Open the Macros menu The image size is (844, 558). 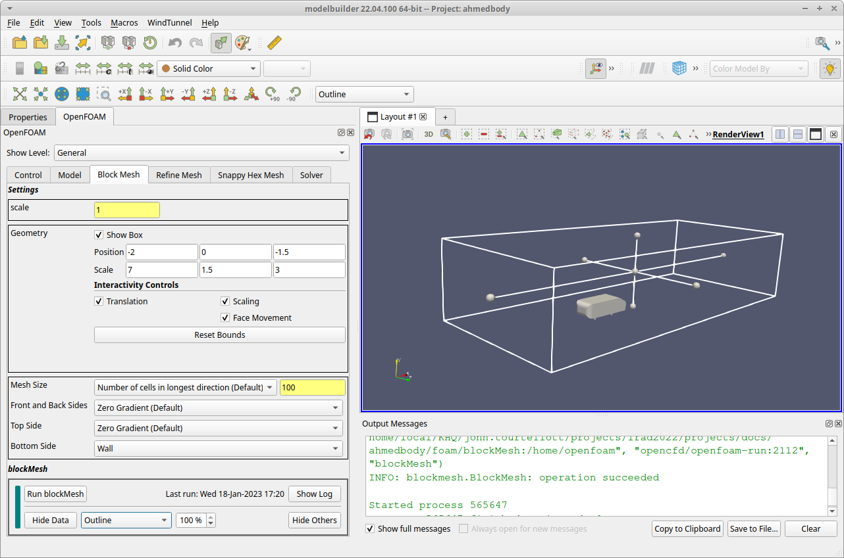point(124,22)
